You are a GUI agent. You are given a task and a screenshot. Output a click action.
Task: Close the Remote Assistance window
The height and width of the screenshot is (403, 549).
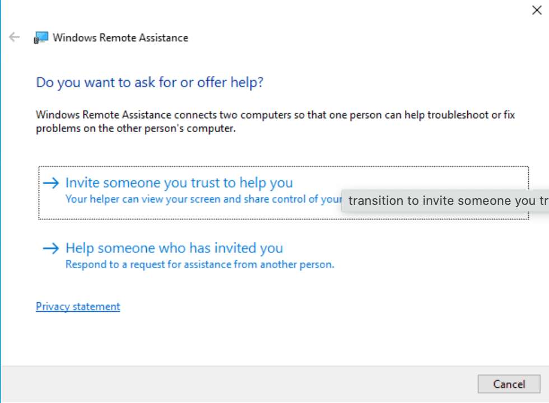[536, 10]
